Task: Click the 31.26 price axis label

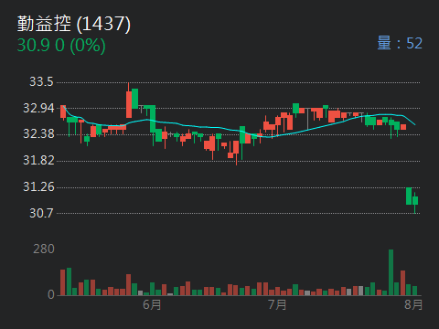Action: point(38,186)
